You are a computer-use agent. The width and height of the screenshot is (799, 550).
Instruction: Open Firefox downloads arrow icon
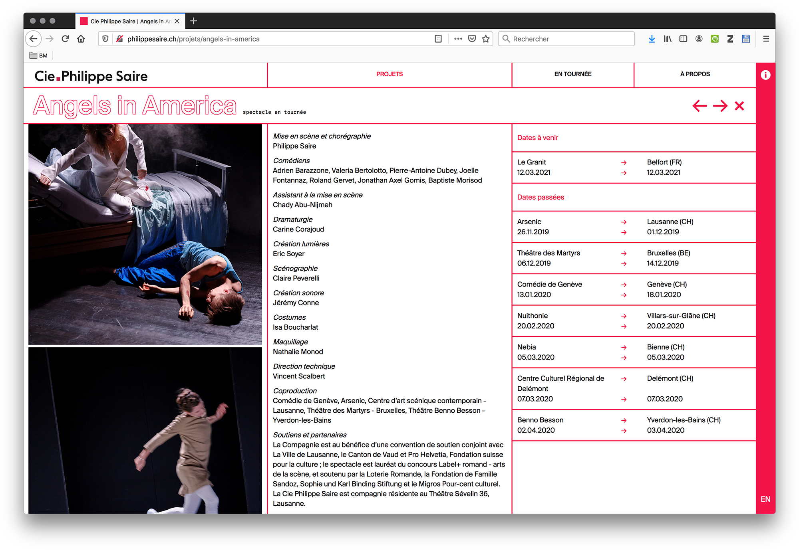652,39
